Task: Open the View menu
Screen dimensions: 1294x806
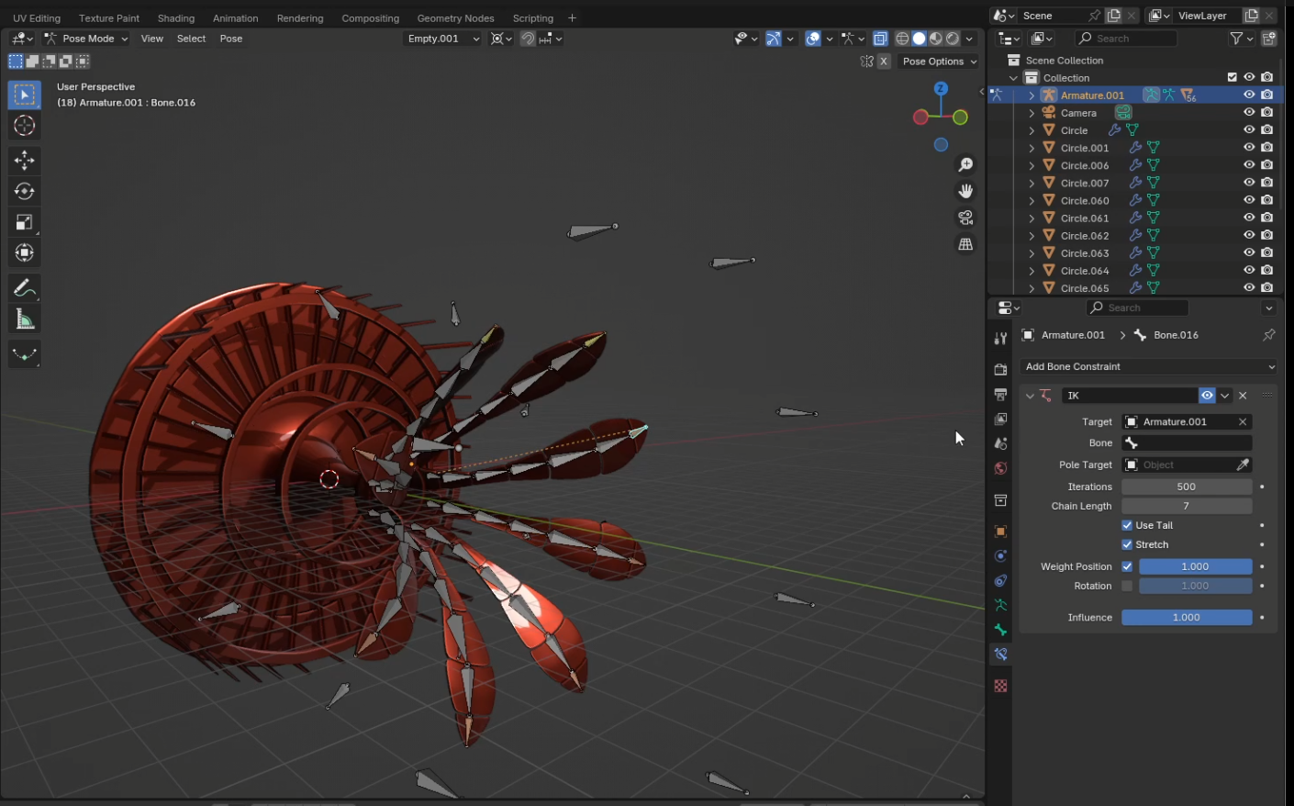Action: [152, 39]
